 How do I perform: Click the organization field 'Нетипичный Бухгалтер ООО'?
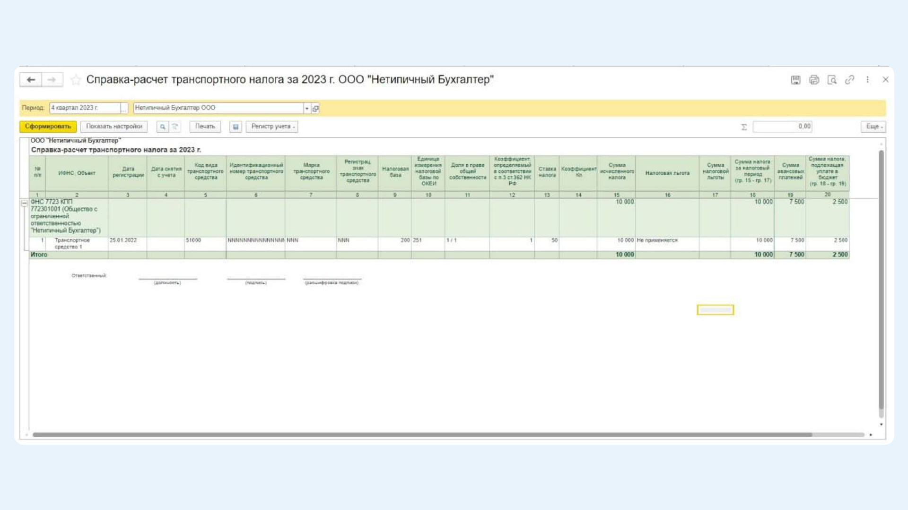click(218, 108)
